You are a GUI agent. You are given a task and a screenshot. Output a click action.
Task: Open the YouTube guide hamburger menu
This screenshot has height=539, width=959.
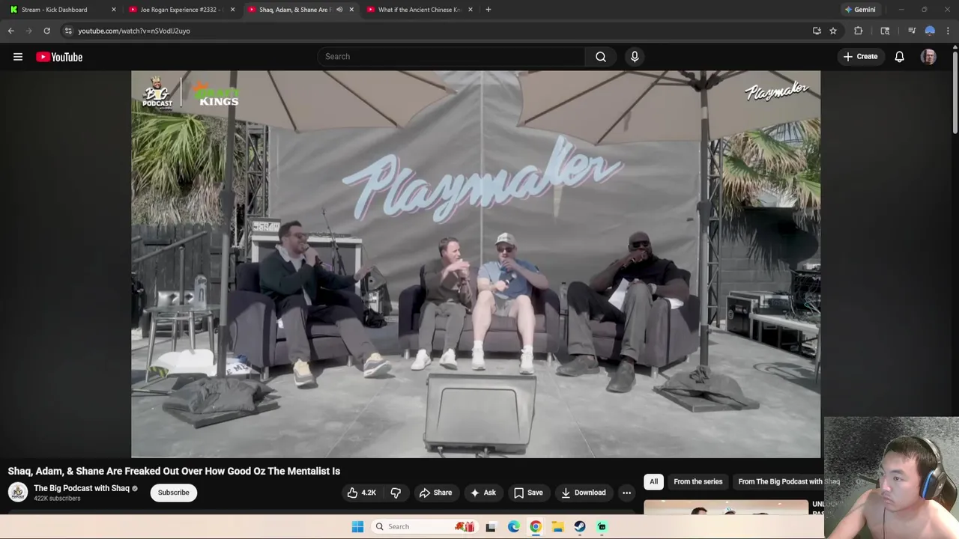[18, 57]
